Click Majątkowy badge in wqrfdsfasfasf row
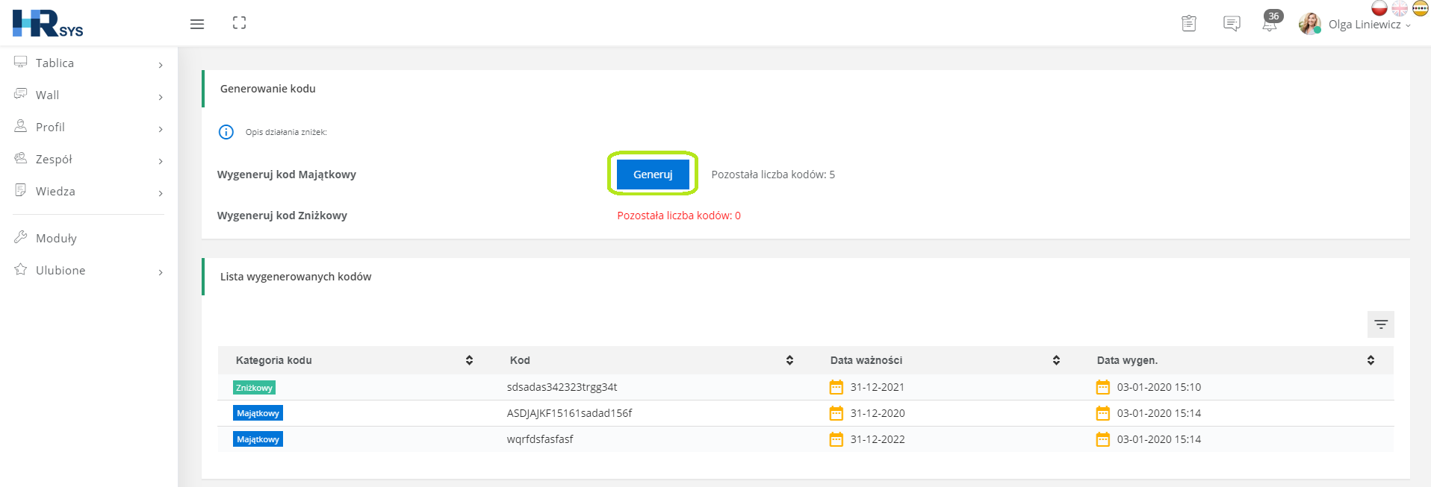This screenshot has width=1431, height=487. point(258,439)
